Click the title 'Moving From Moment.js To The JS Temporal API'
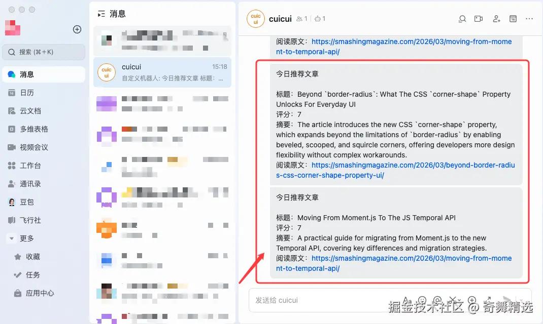The height and width of the screenshot is (324, 543). tap(377, 218)
